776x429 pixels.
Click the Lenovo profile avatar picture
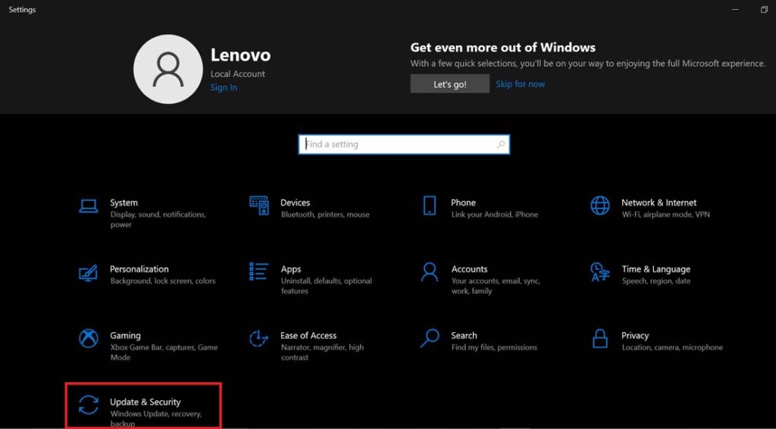[167, 70]
